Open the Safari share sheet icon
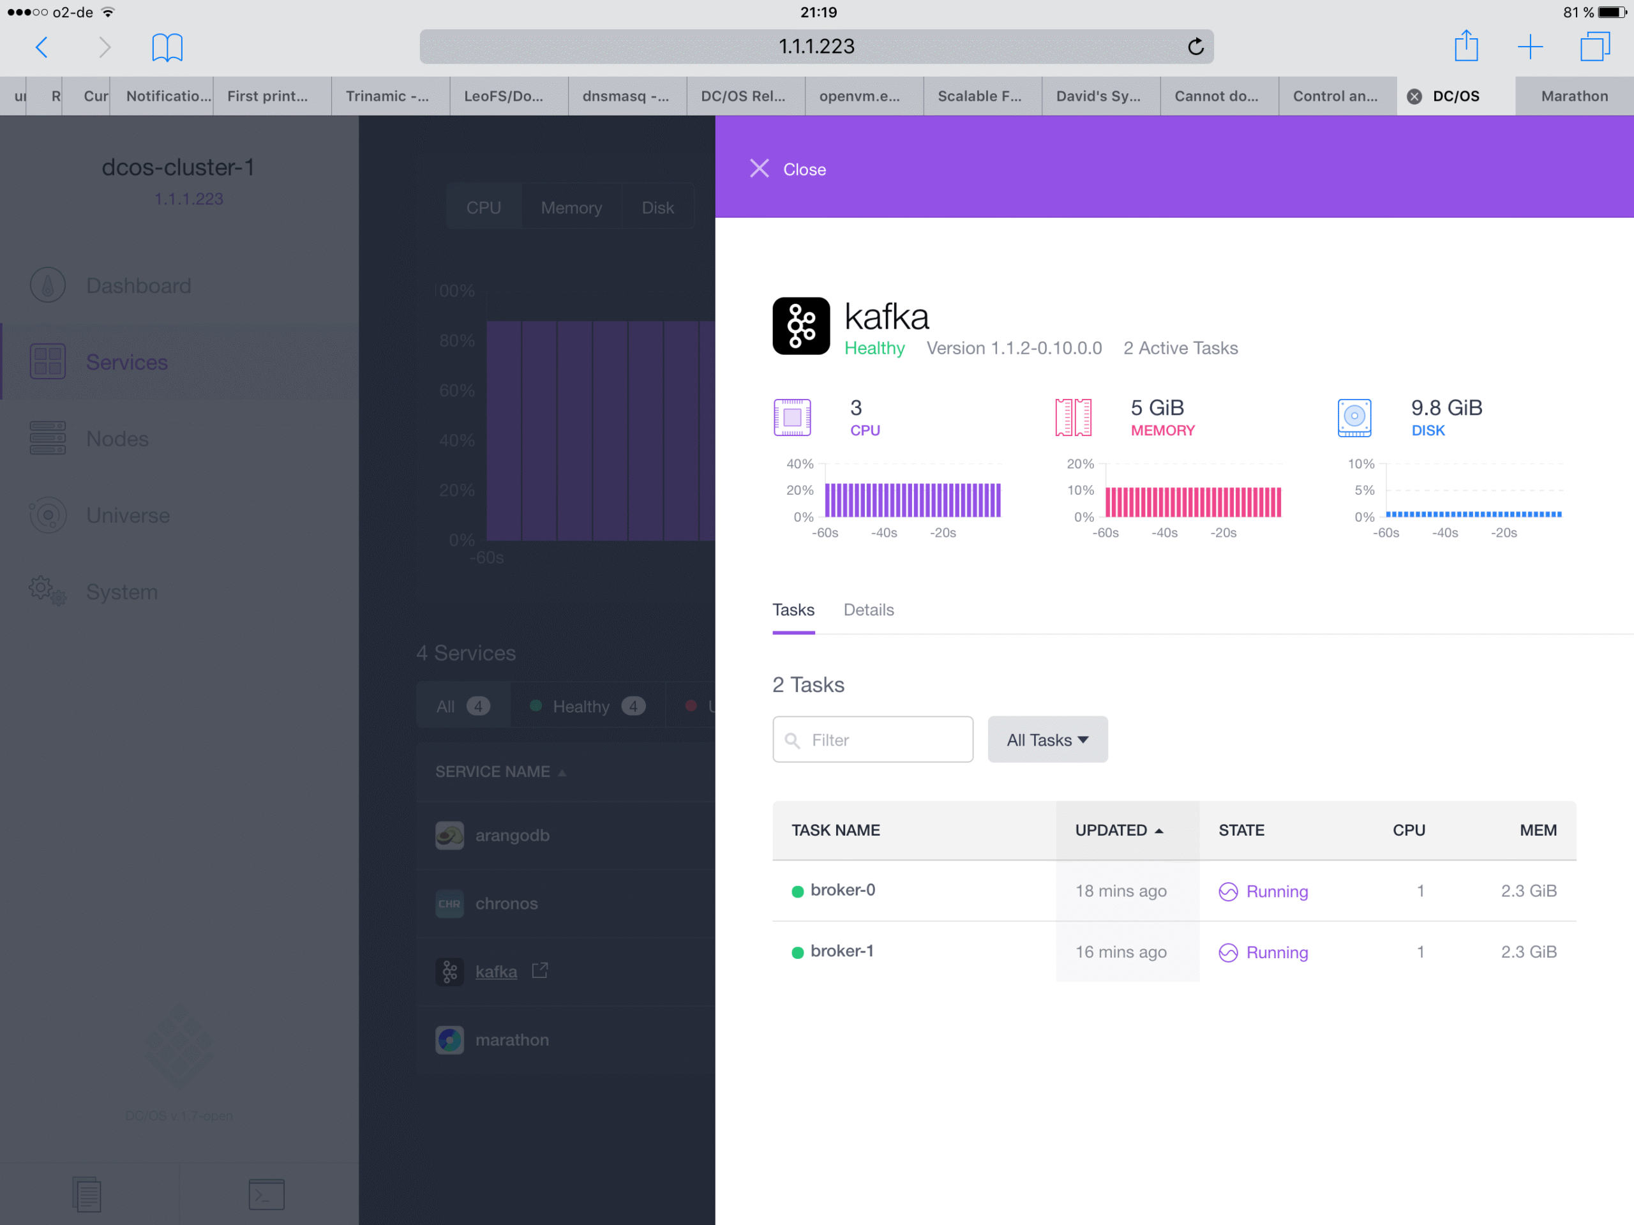 1465,46
